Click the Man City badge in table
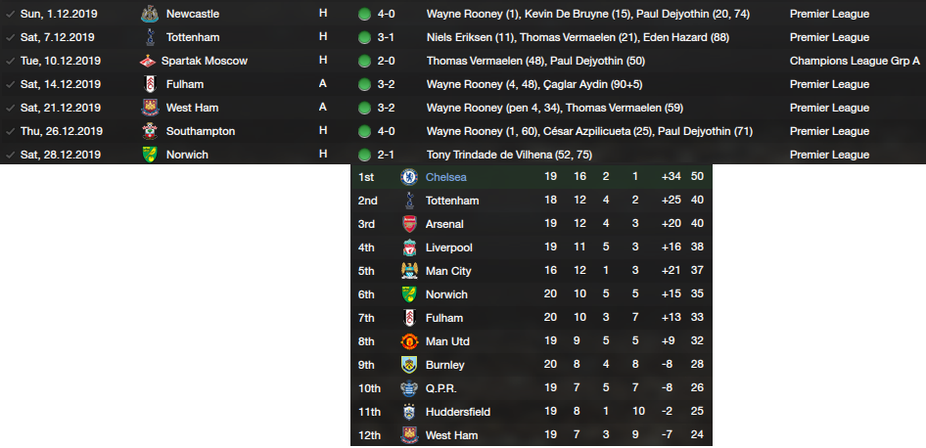 tap(409, 271)
